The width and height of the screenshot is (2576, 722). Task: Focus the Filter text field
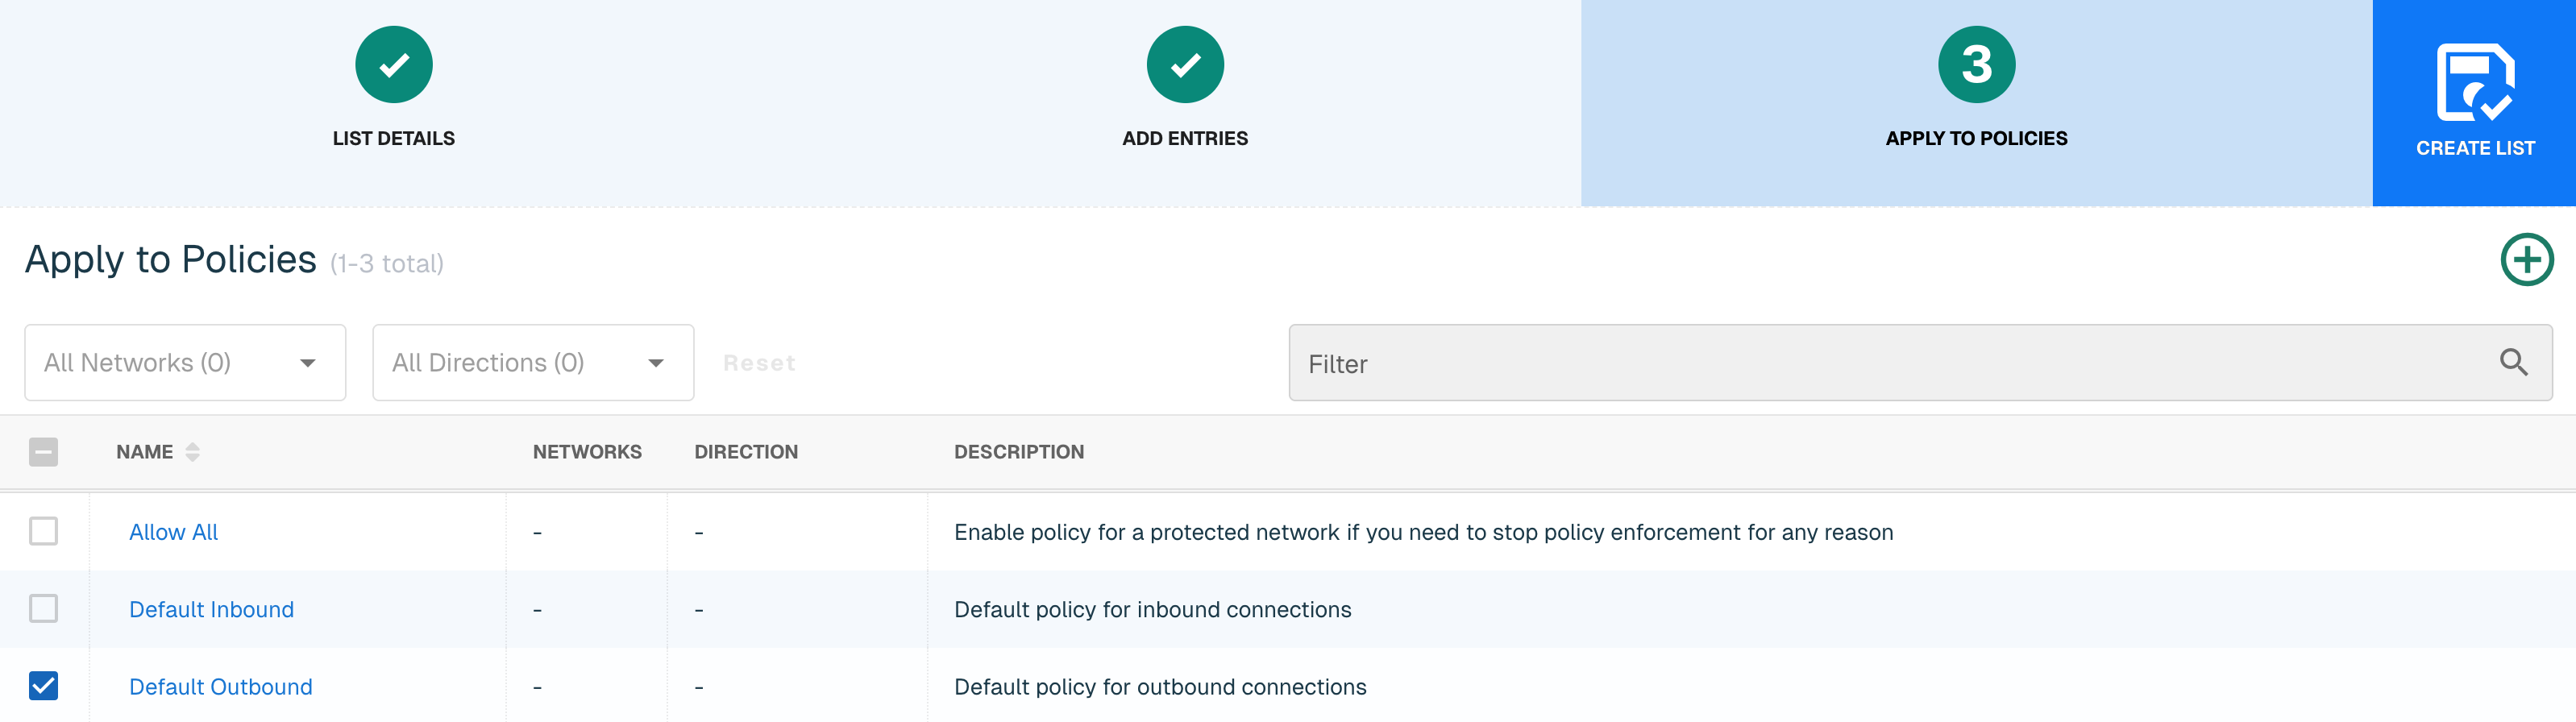pyautogui.click(x=1890, y=363)
